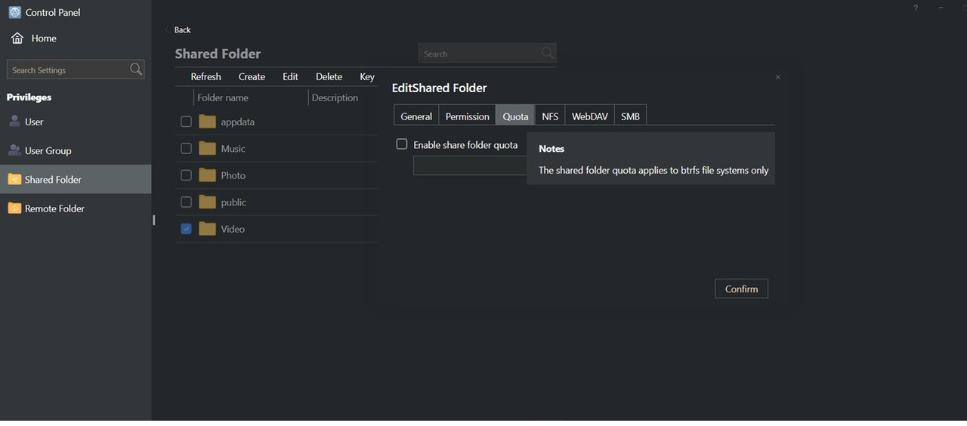Switch to the WebDAV tab
This screenshot has width=967, height=426.
point(590,116)
